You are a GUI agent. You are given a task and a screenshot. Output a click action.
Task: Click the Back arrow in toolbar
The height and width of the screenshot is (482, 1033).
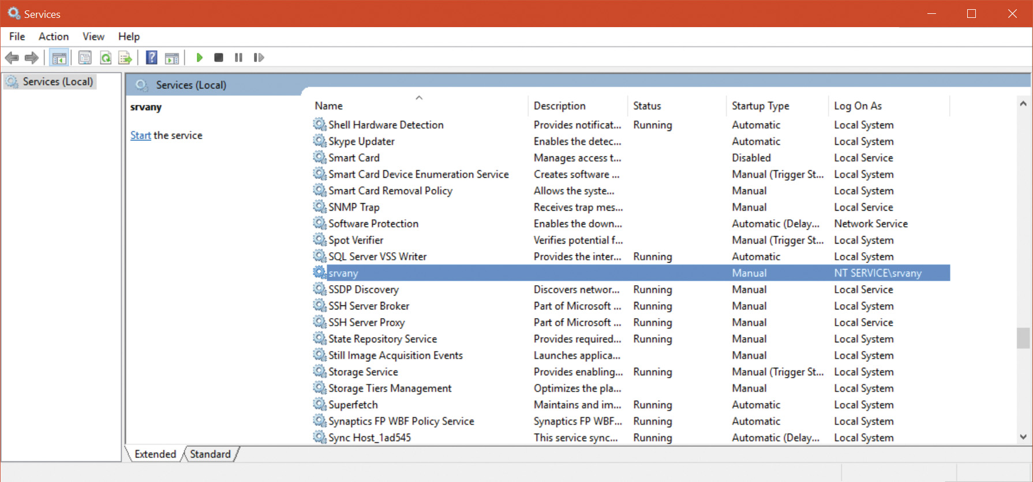pyautogui.click(x=12, y=58)
